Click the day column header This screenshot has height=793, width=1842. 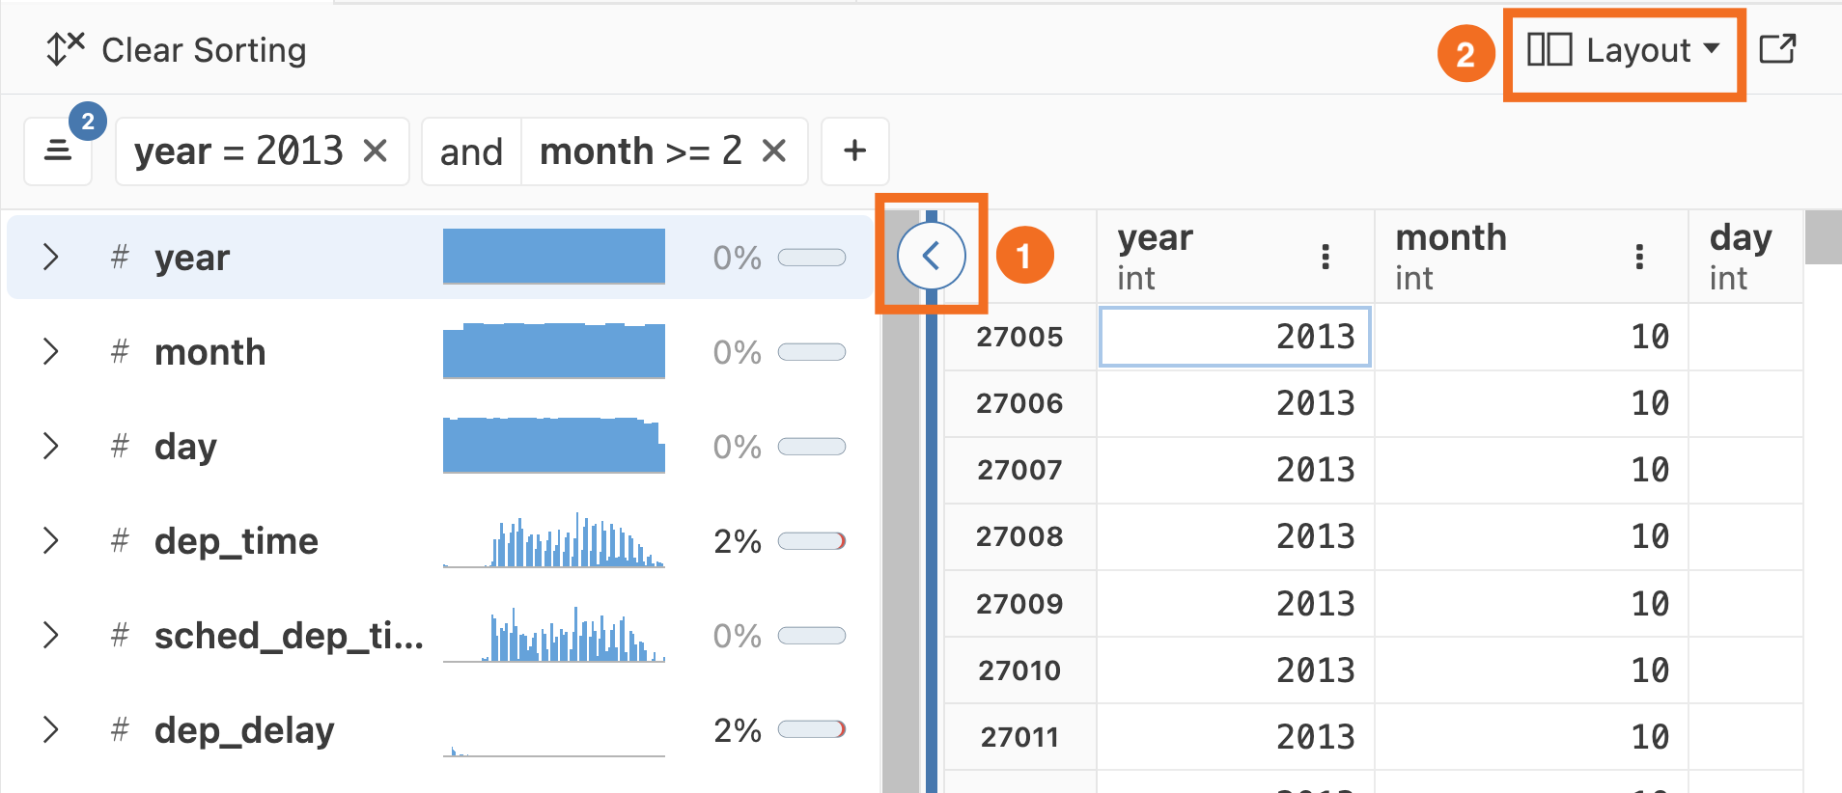(1739, 237)
